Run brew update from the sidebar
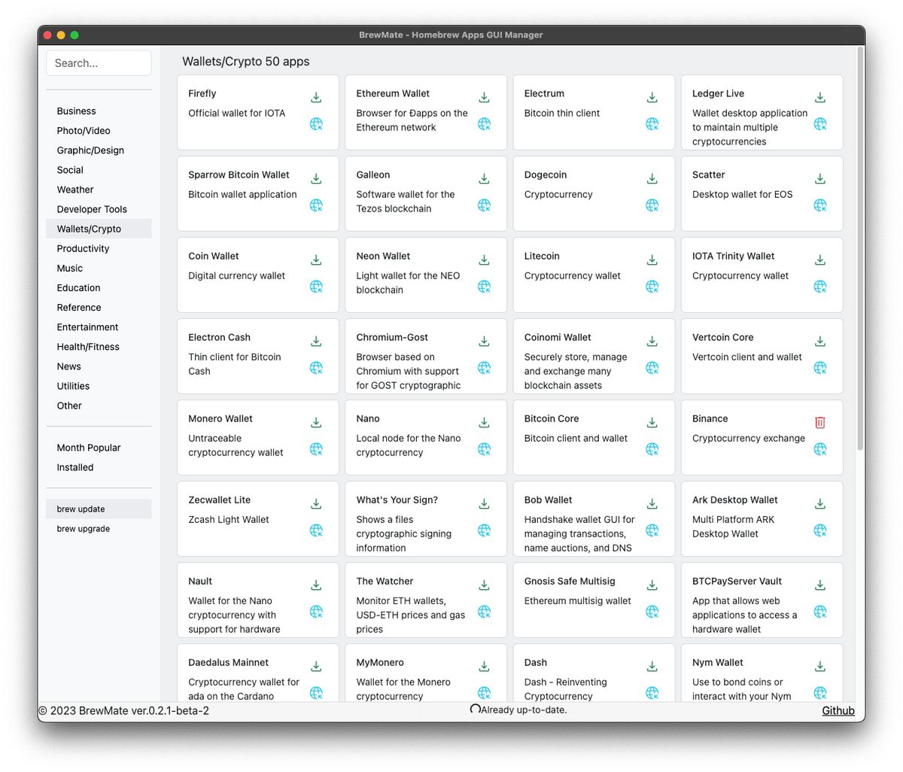 (81, 509)
